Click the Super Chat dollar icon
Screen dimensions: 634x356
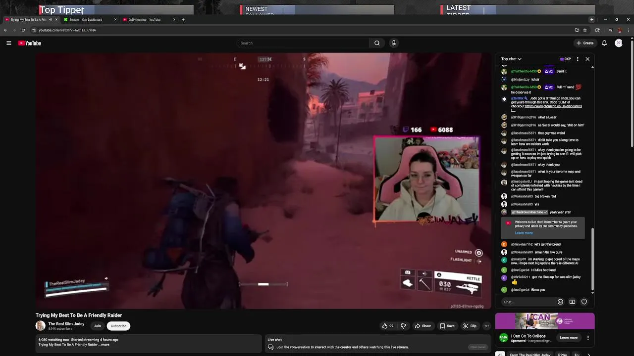[572, 302]
